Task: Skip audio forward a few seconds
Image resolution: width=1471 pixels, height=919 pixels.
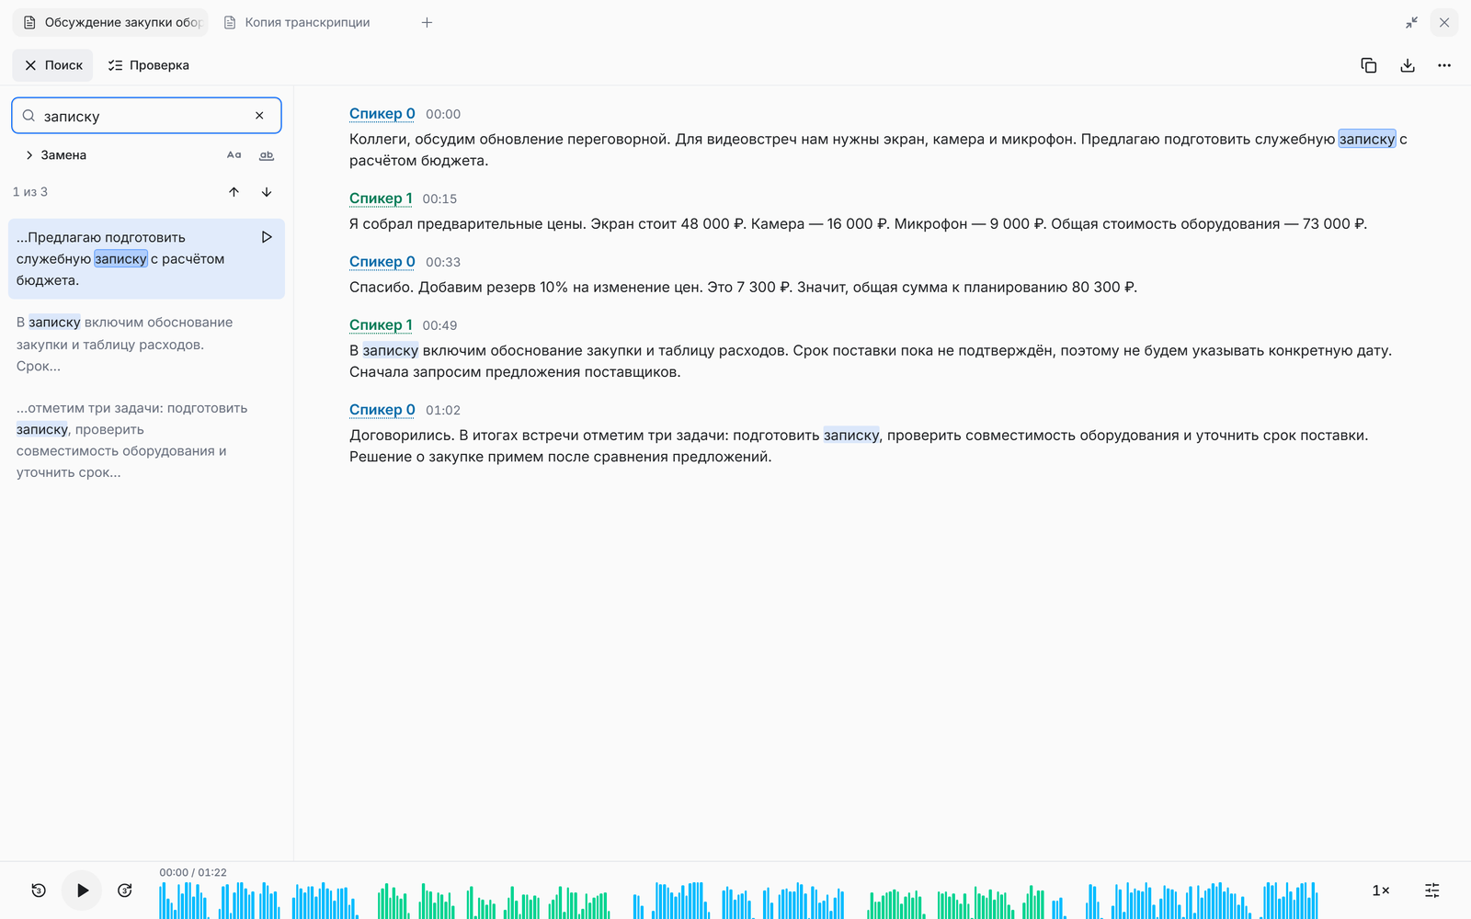Action: pyautogui.click(x=125, y=891)
